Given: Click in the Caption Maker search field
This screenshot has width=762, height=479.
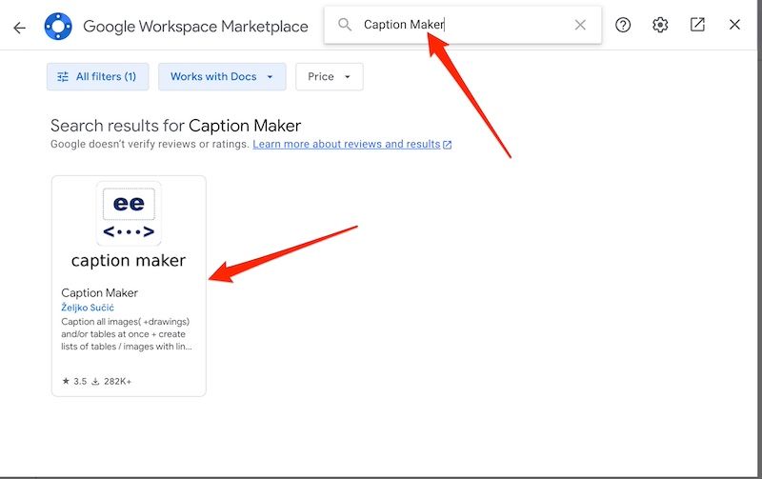Looking at the screenshot, I should (x=462, y=25).
